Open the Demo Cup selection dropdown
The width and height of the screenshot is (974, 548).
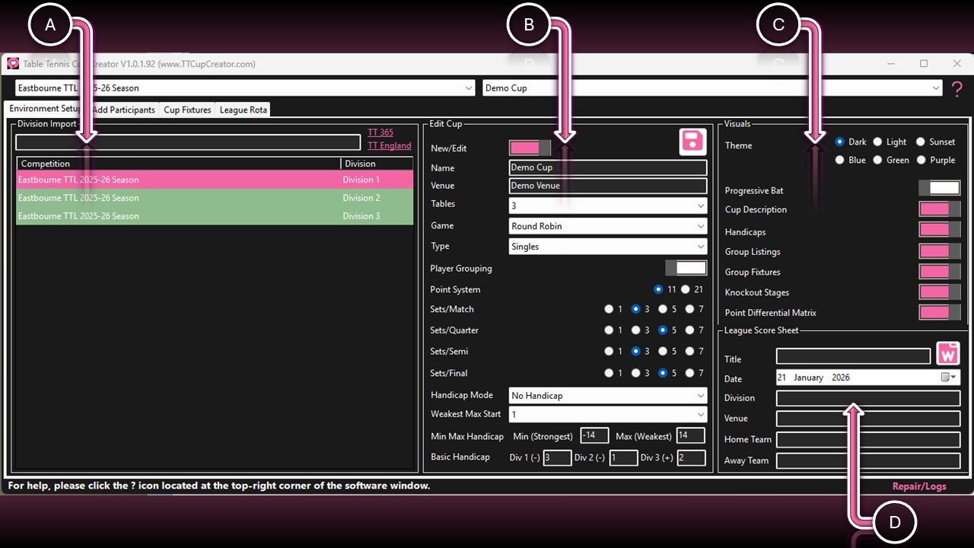(713, 88)
